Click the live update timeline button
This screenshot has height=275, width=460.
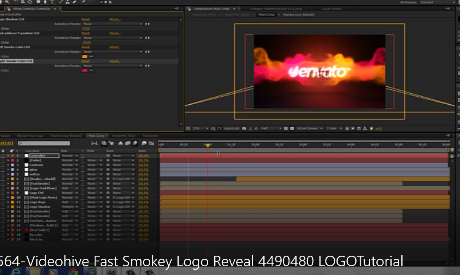click(104, 143)
